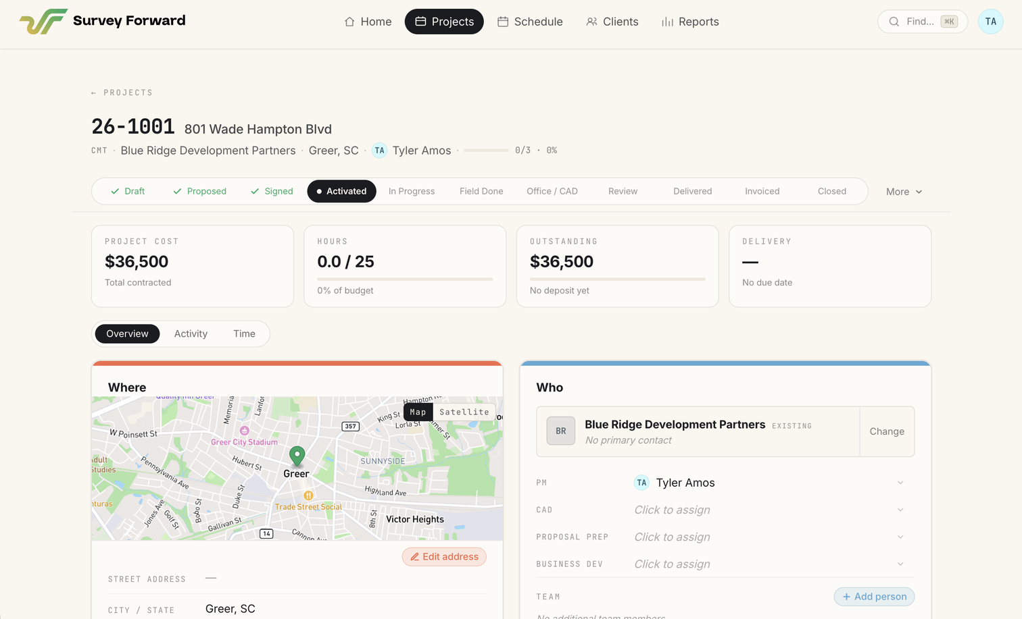Switch map to Map view

(418, 412)
